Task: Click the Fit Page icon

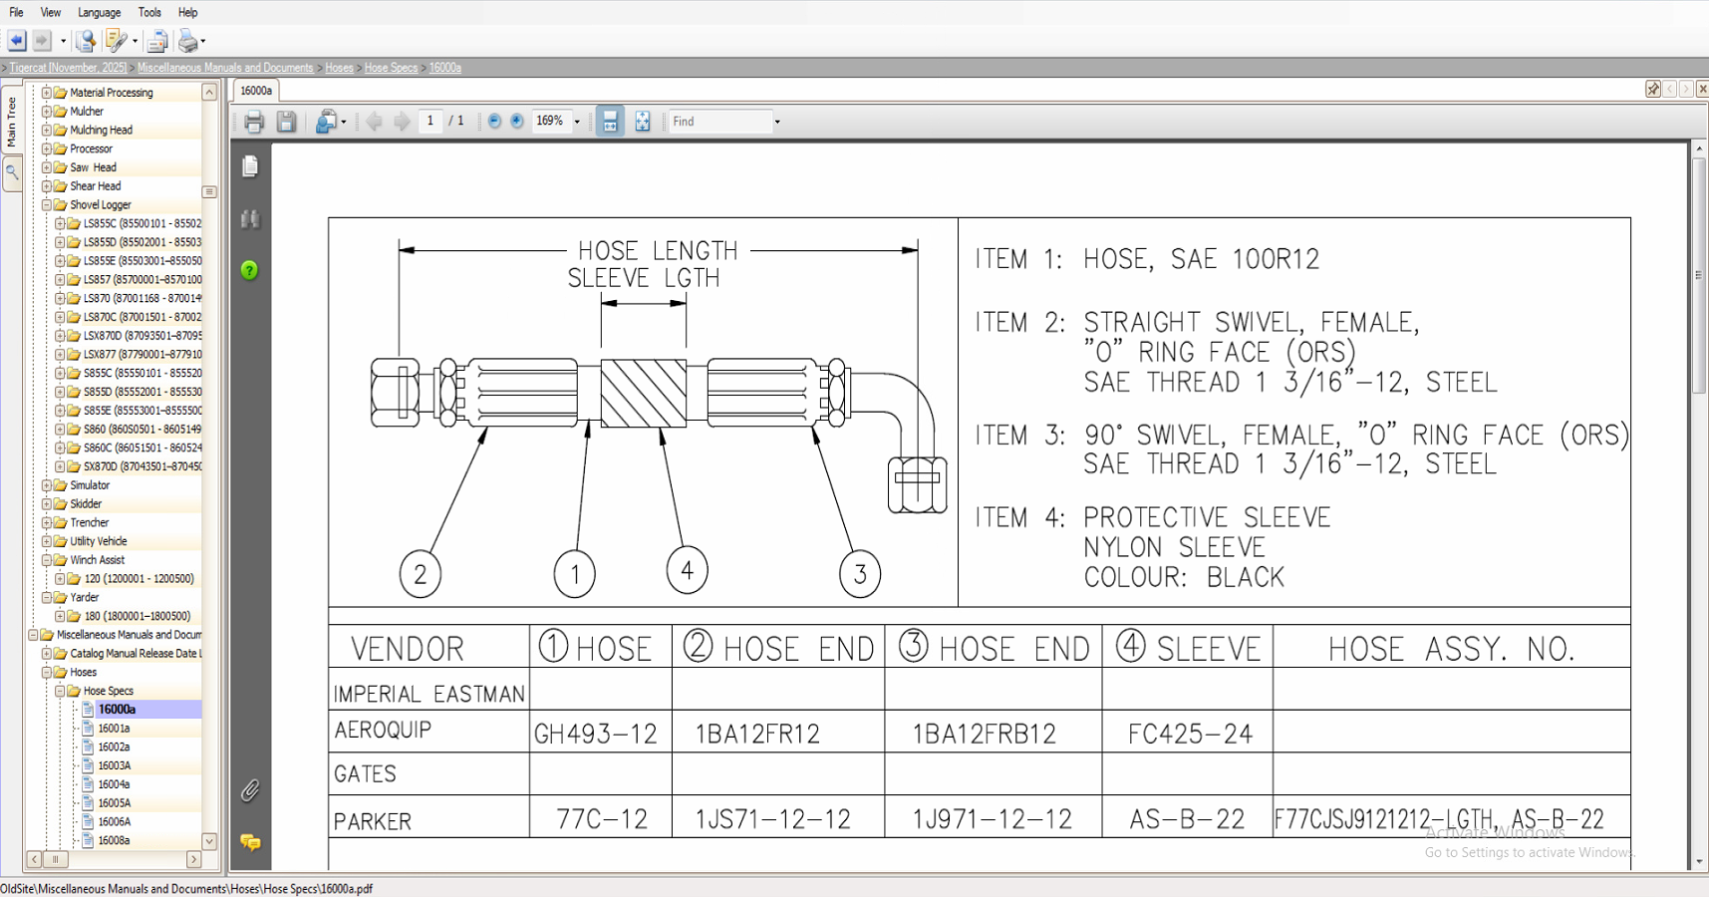Action: pyautogui.click(x=643, y=121)
